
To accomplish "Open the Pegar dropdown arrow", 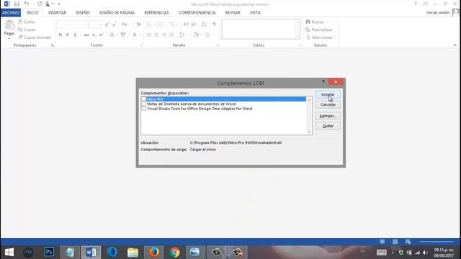I will [9, 38].
